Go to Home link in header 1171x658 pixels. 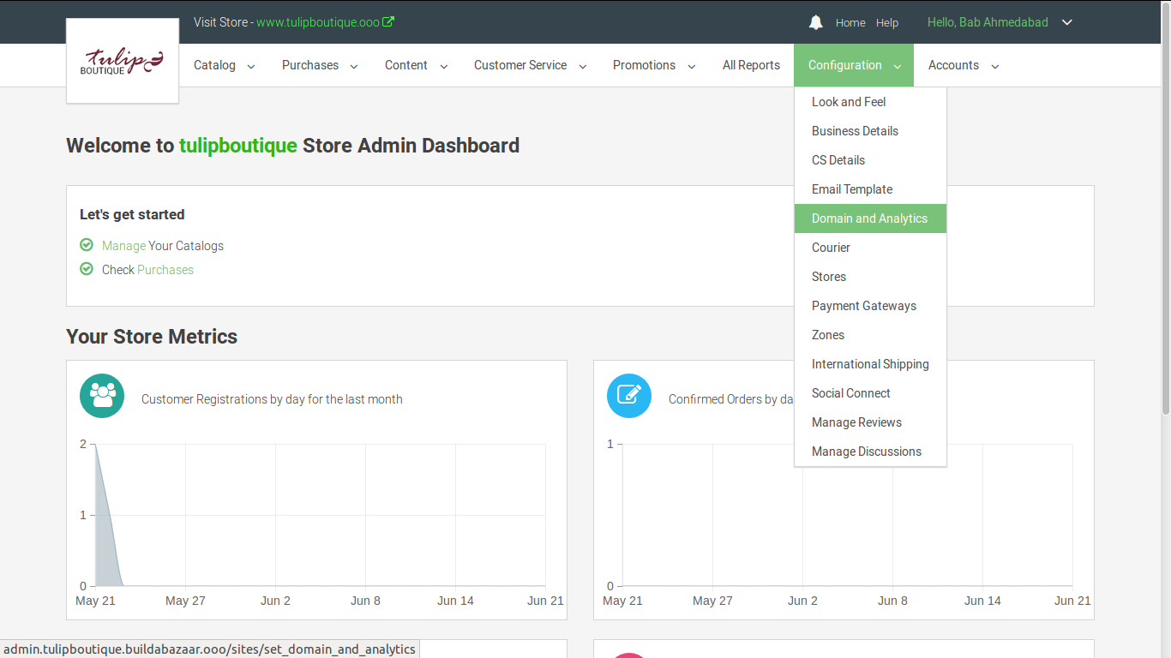click(850, 23)
